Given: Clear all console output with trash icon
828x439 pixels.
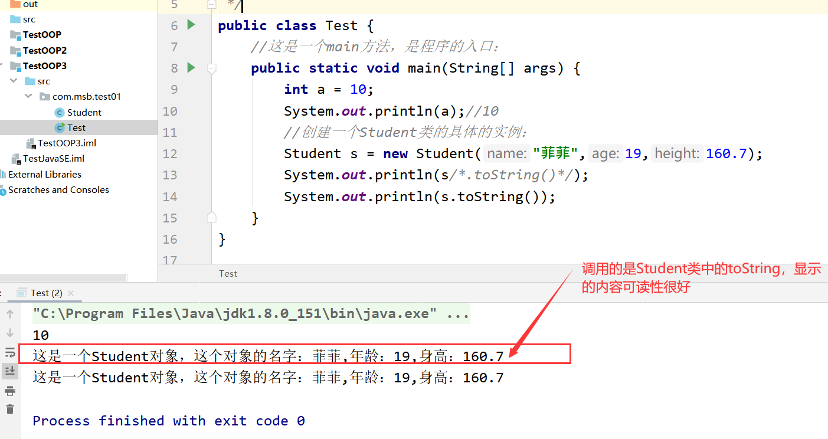Looking at the screenshot, I should click(10, 409).
